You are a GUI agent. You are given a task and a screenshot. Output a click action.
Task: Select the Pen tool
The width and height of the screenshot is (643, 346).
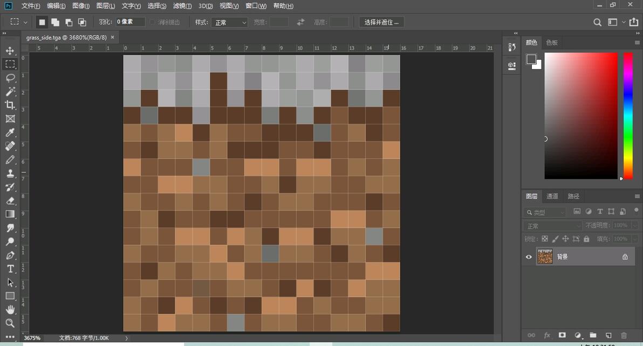click(10, 255)
